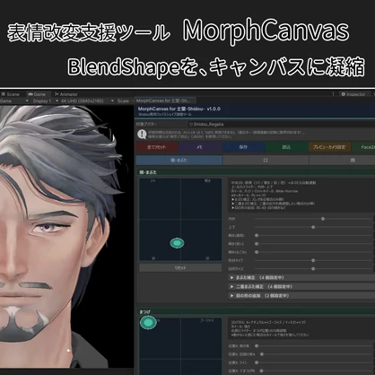The image size is (375, 375).
Task: Switch to the Game tab
Action: coord(36,94)
